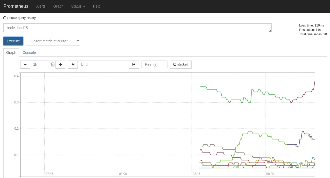Click the node_load15 query expression box

click(137, 28)
